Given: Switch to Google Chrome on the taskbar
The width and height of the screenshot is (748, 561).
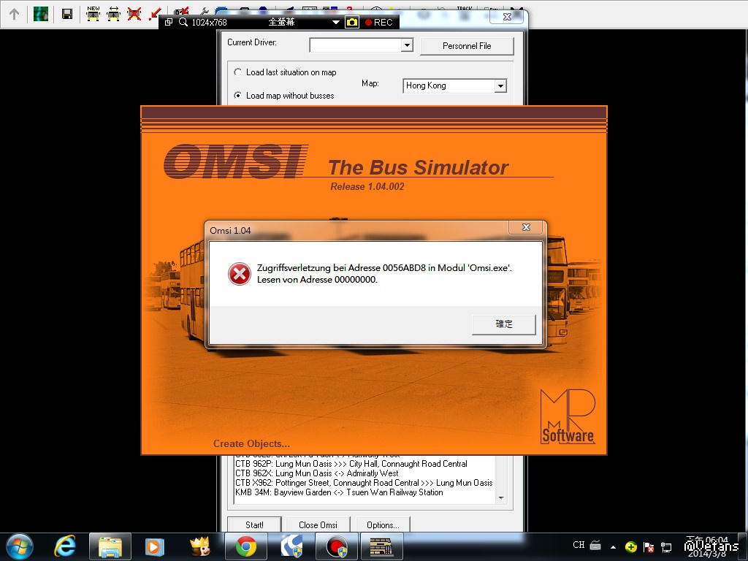Looking at the screenshot, I should tap(245, 546).
